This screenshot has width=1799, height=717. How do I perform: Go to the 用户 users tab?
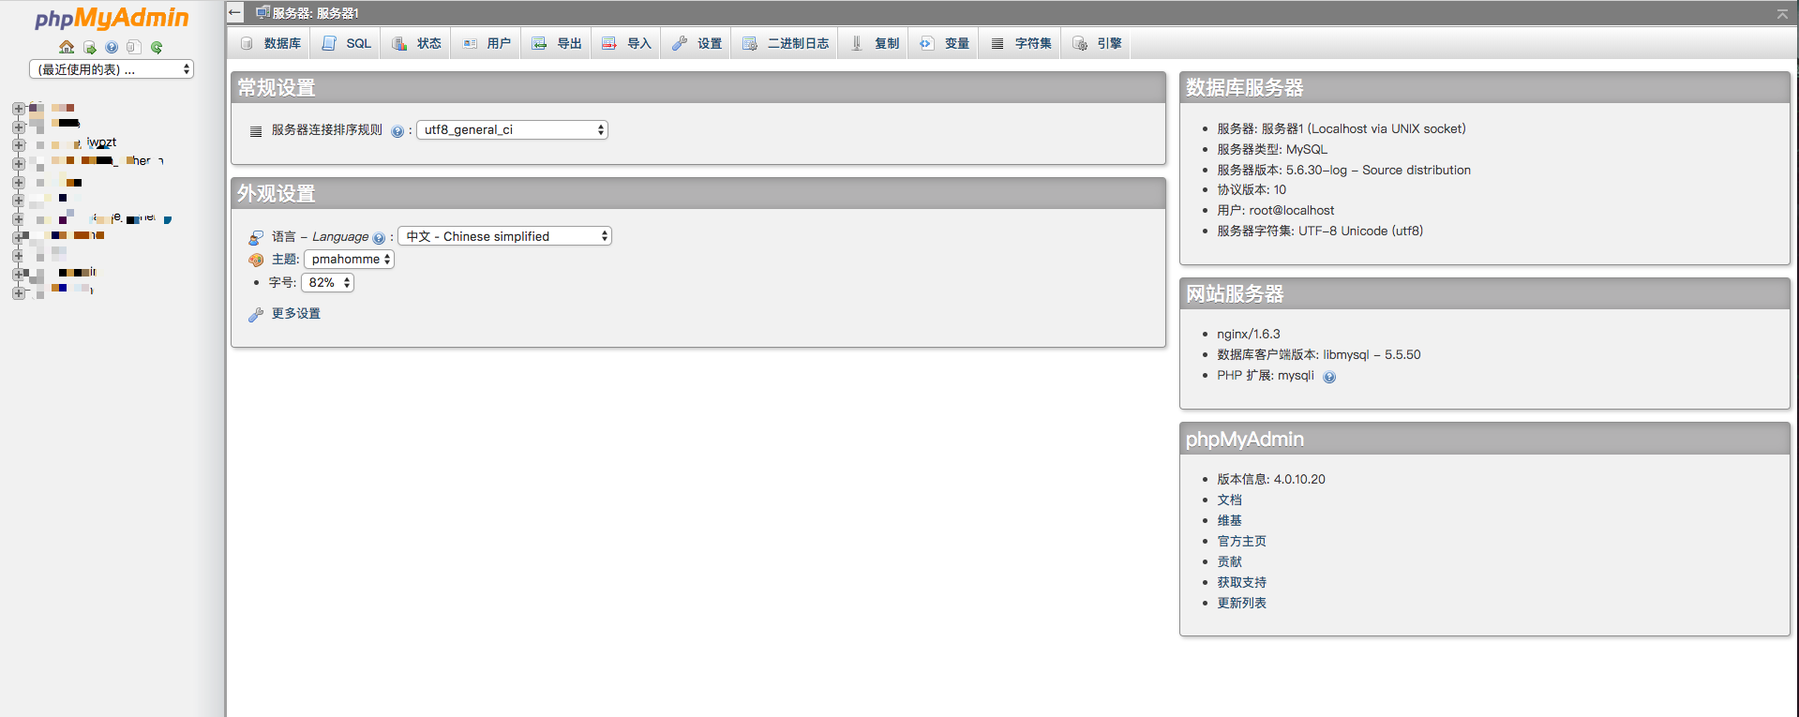coord(487,43)
